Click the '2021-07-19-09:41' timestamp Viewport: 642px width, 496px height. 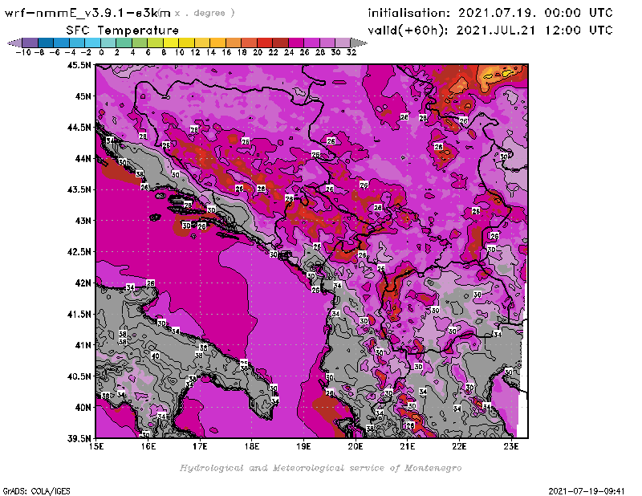[587, 490]
